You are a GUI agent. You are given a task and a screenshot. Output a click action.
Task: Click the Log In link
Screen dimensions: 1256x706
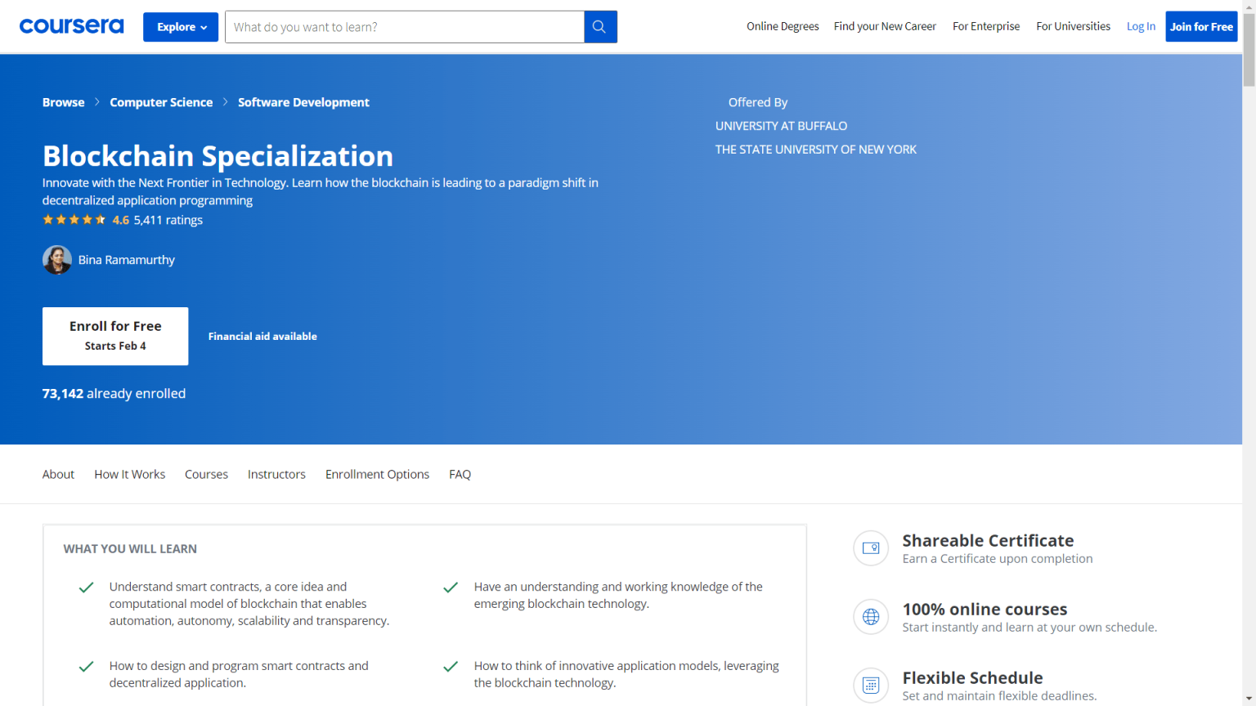(1141, 26)
